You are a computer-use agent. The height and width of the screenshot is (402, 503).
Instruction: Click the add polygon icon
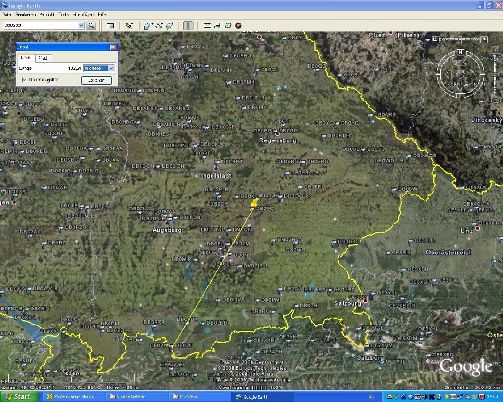(158, 26)
